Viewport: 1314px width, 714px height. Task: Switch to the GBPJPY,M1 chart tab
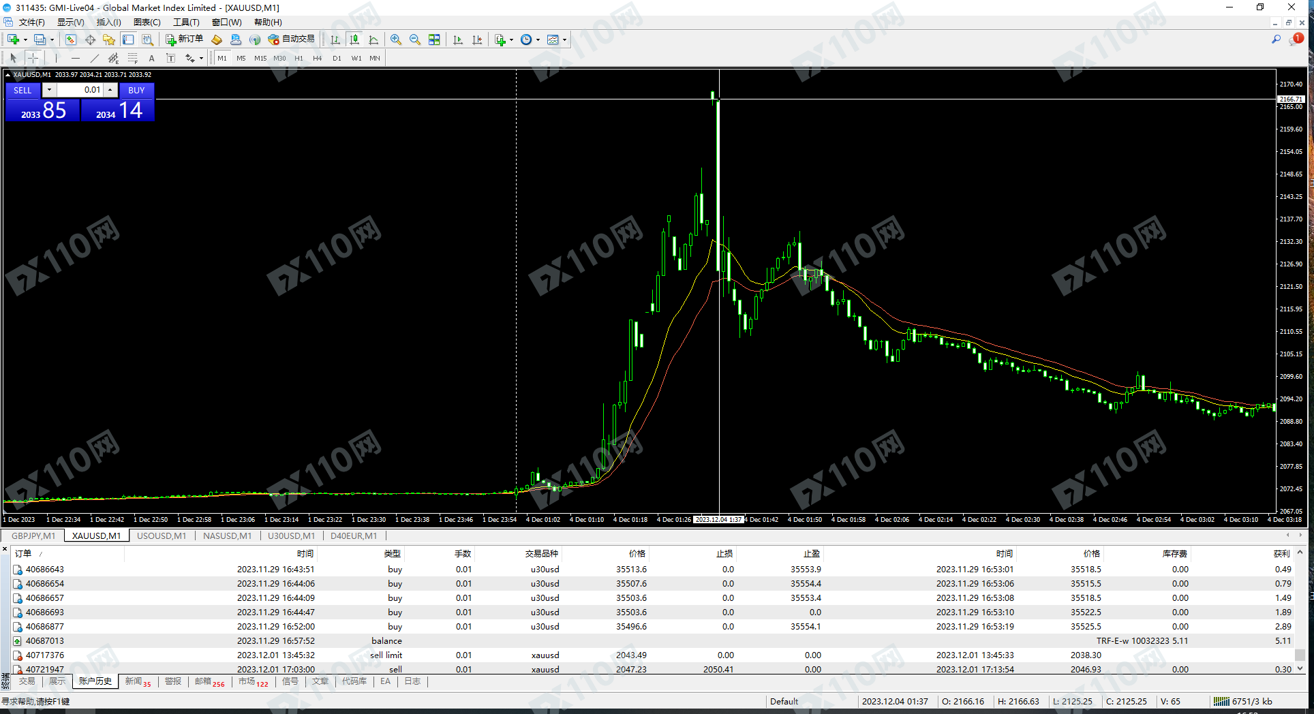pos(33,535)
